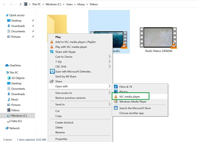
Task: Expand the 7-Zip submenu arrow
Action: point(109,61)
